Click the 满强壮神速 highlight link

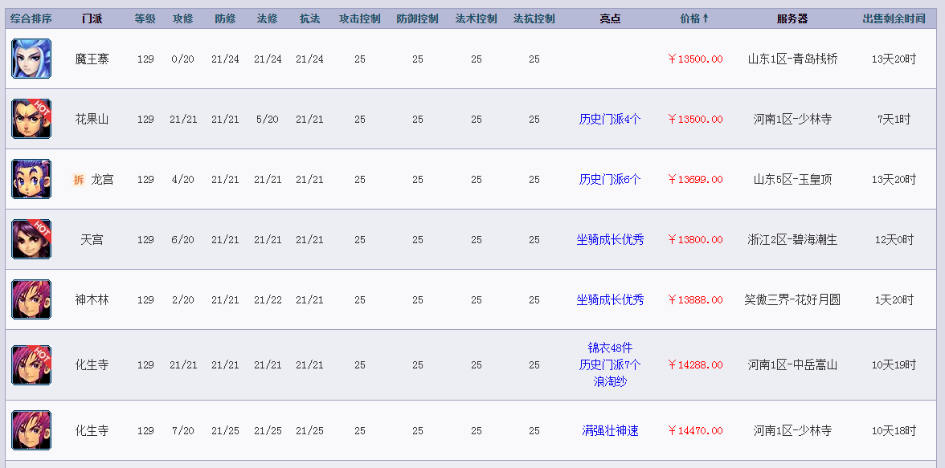point(610,430)
